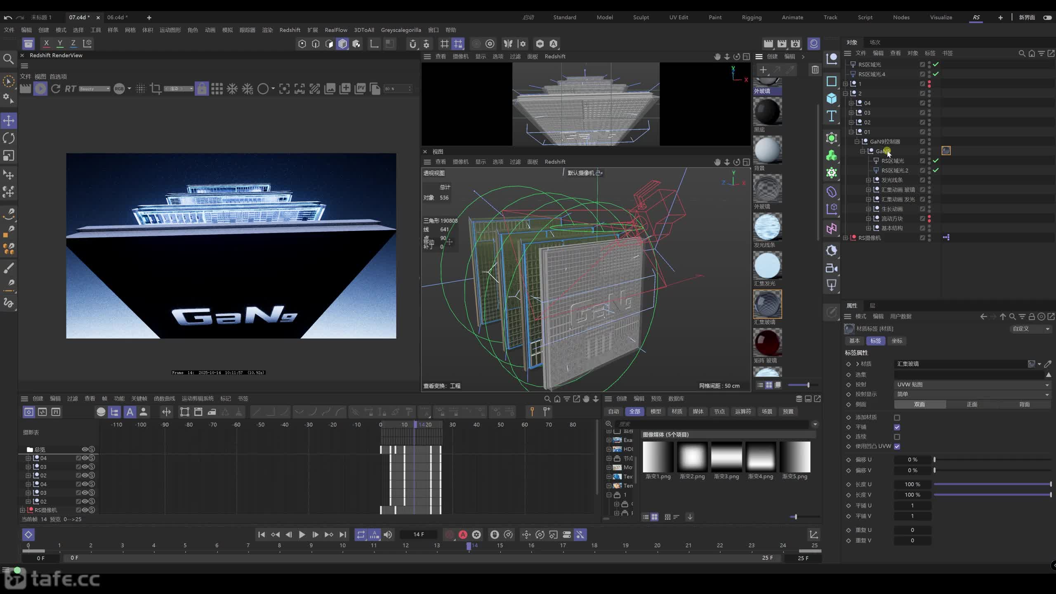
Task: Toggle the 连续 checkbox
Action: (897, 436)
